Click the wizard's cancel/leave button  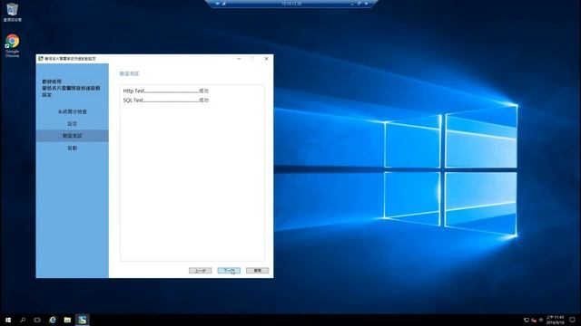coord(257,271)
